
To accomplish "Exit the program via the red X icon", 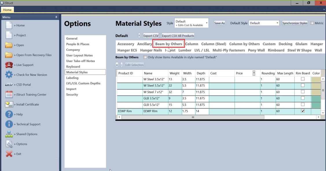I will [x=9, y=154].
